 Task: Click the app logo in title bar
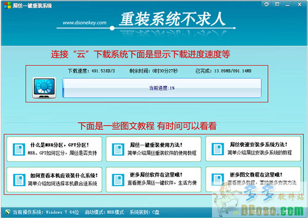click(6, 5)
